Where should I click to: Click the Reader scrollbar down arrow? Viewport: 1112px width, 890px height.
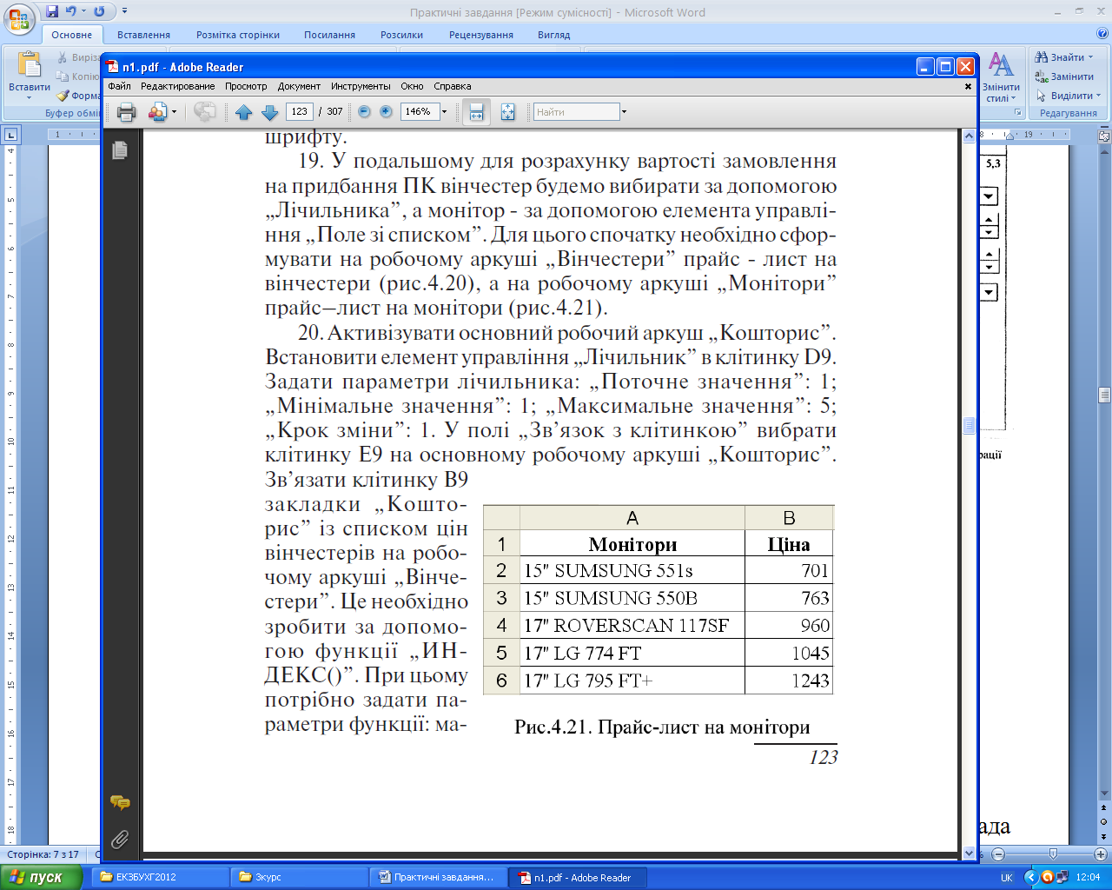click(x=970, y=853)
